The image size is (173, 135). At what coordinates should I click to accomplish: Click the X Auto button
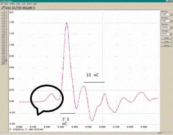point(166,38)
